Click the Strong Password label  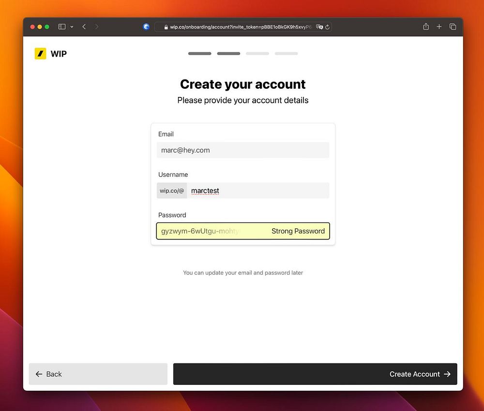pyautogui.click(x=298, y=231)
